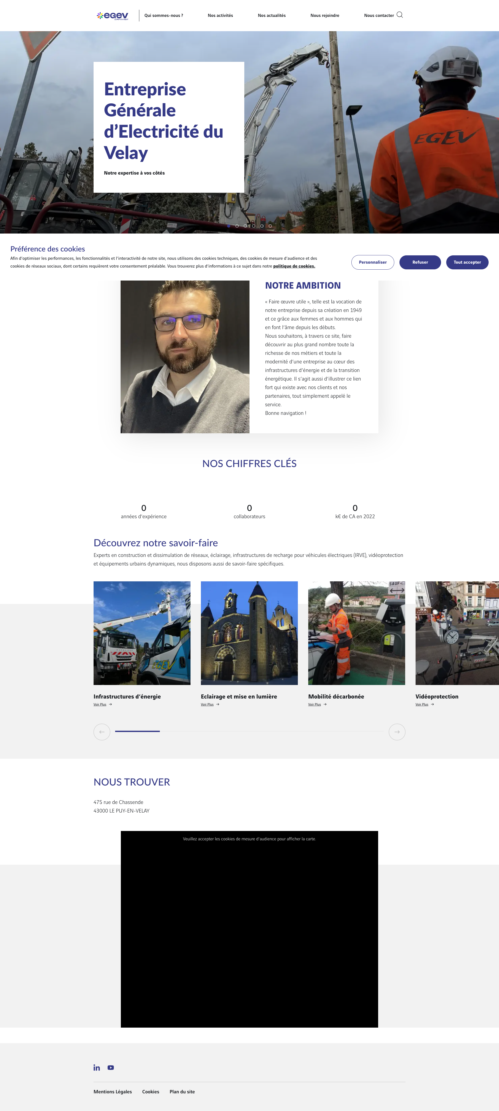This screenshot has height=1111, width=499.
Task: Click the director portrait photo
Action: 185,357
